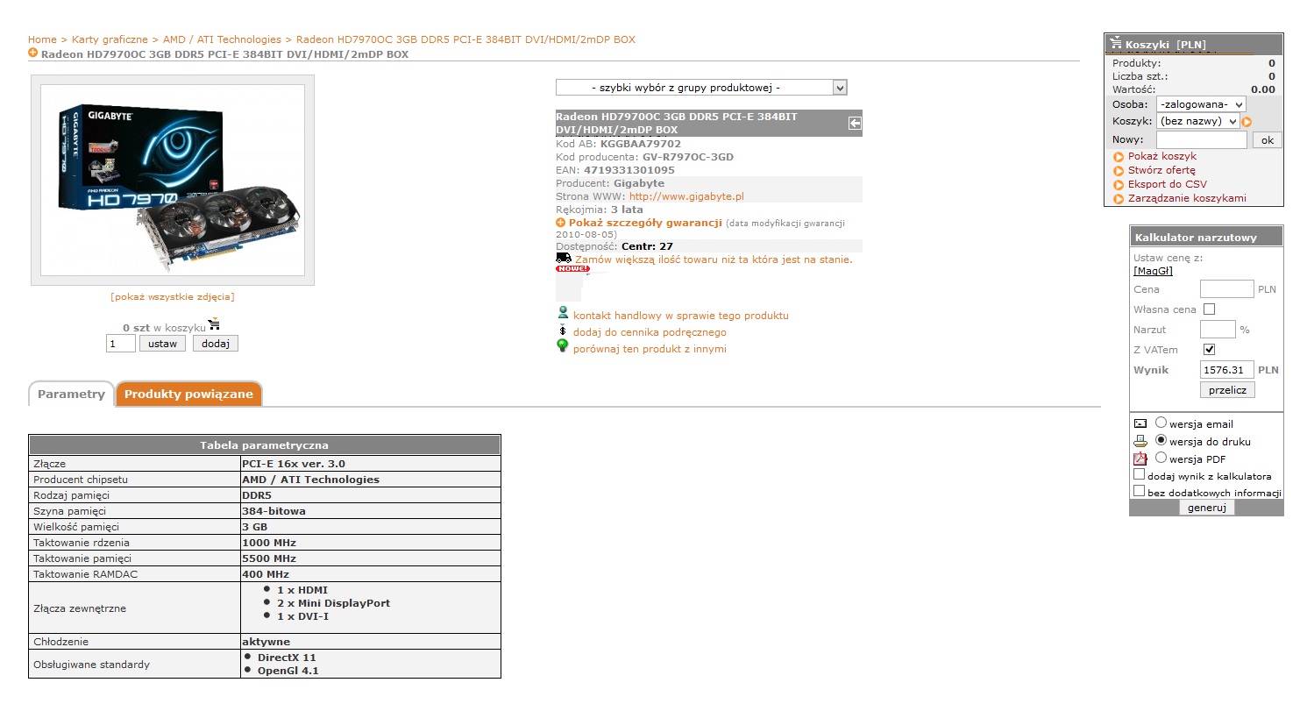1307x711 pixels.
Task: Click the lightbulb icon beside "porównaj ten produkt"
Action: [563, 346]
